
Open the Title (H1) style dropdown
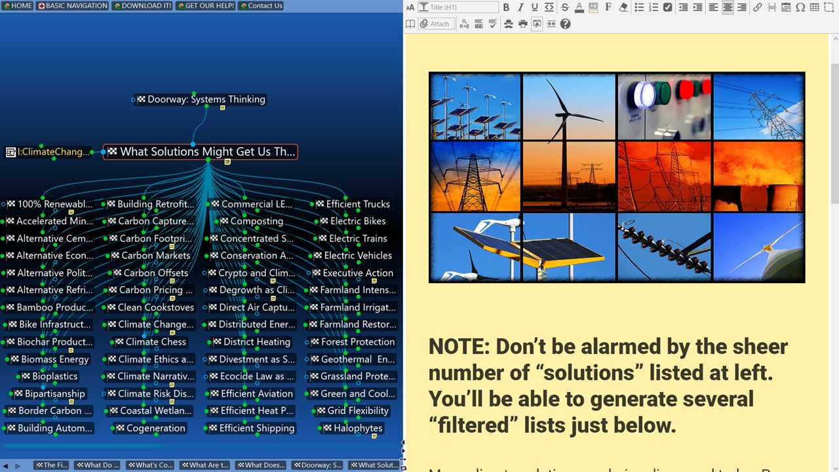458,8
